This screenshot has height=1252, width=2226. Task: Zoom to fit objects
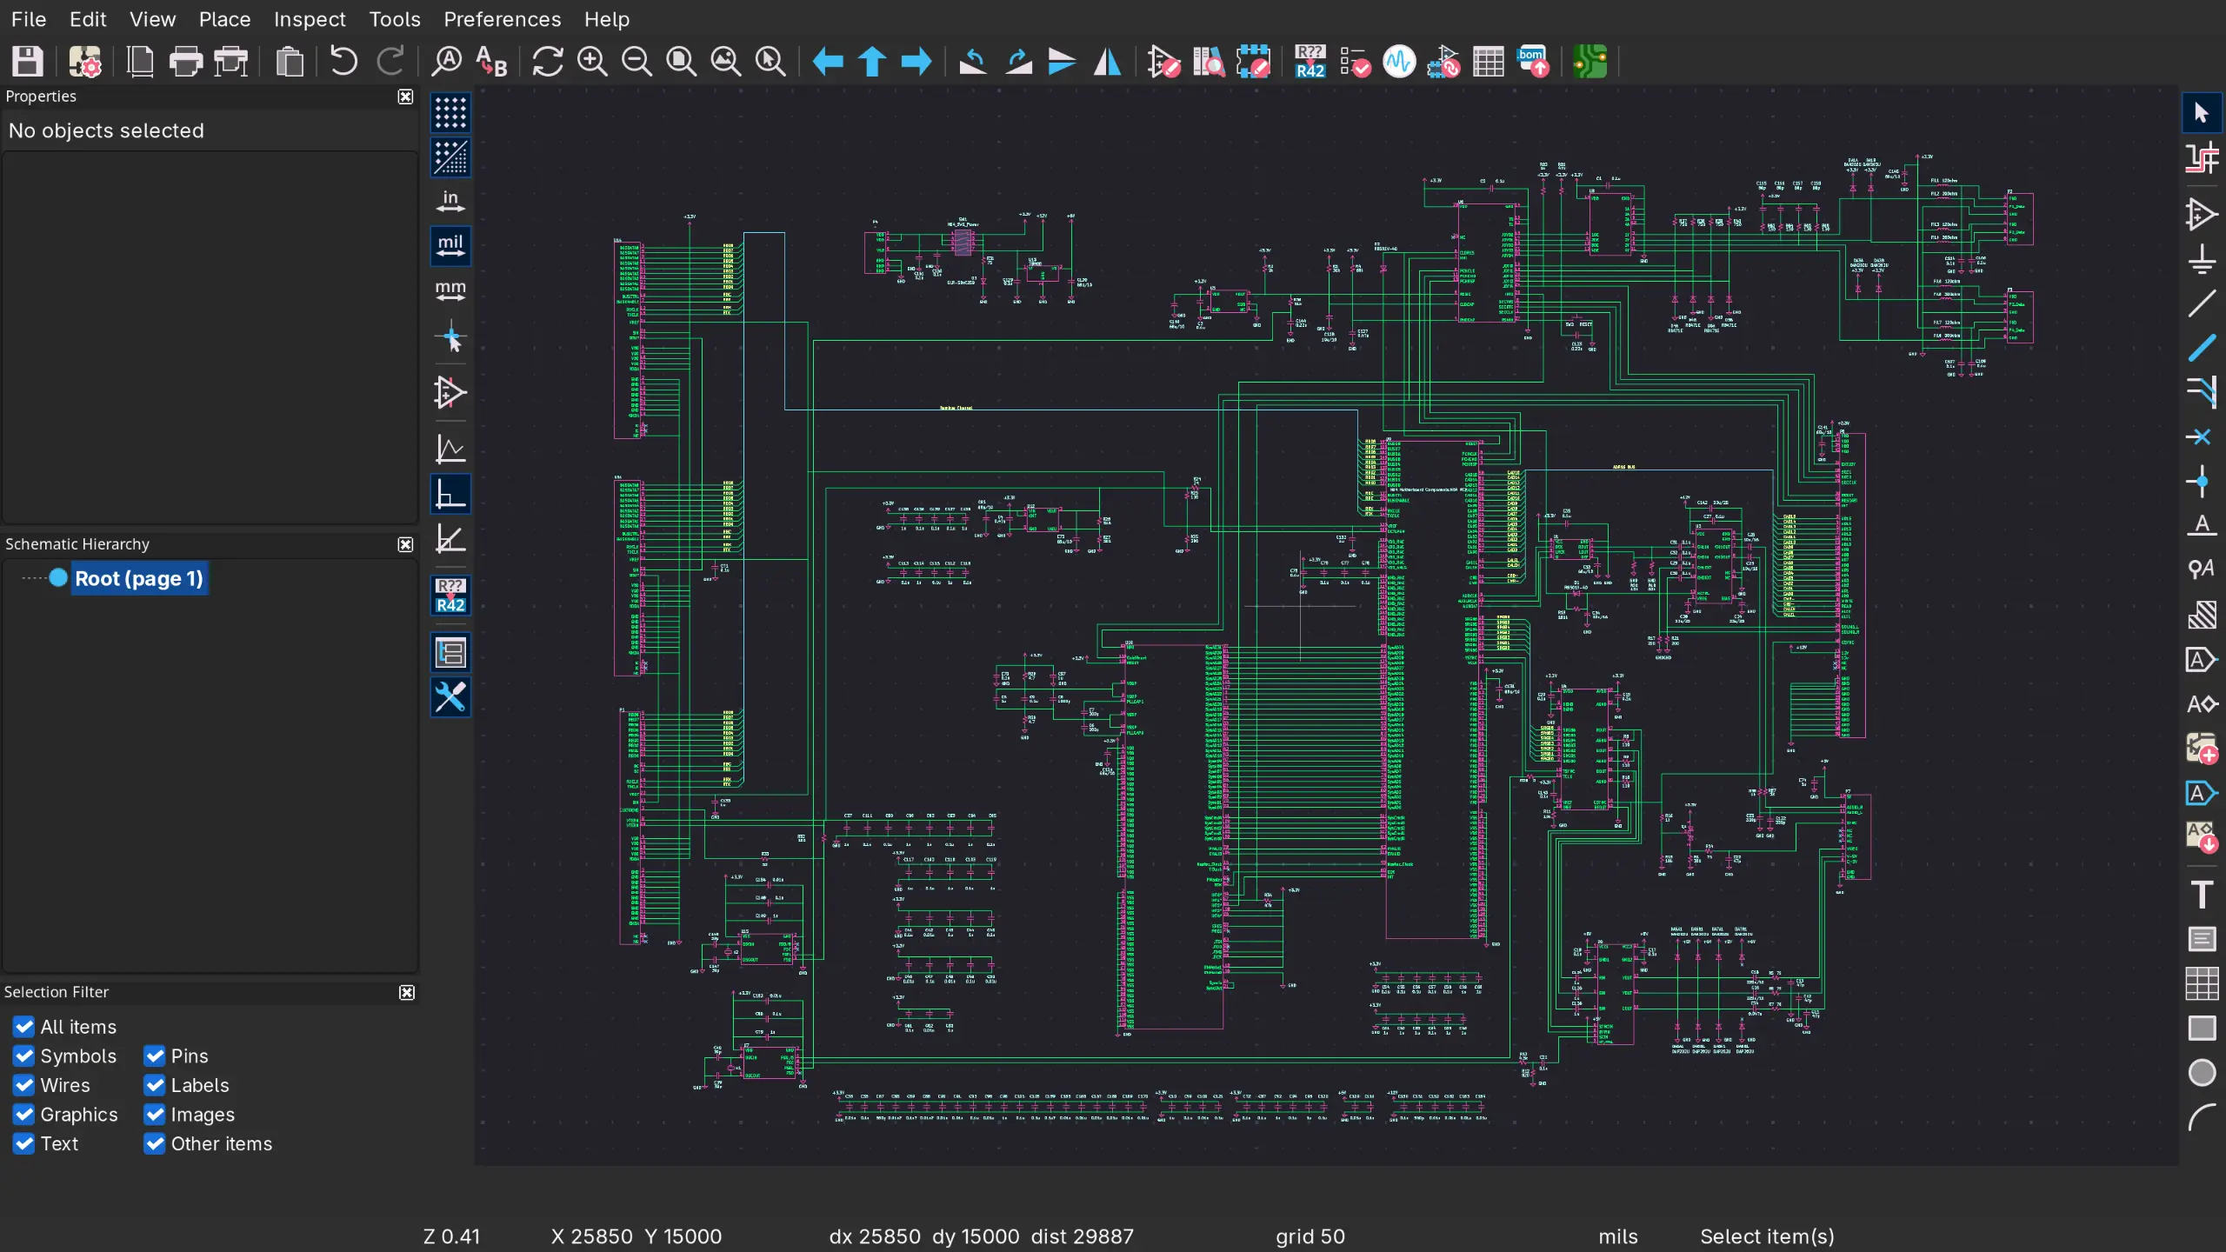(725, 62)
